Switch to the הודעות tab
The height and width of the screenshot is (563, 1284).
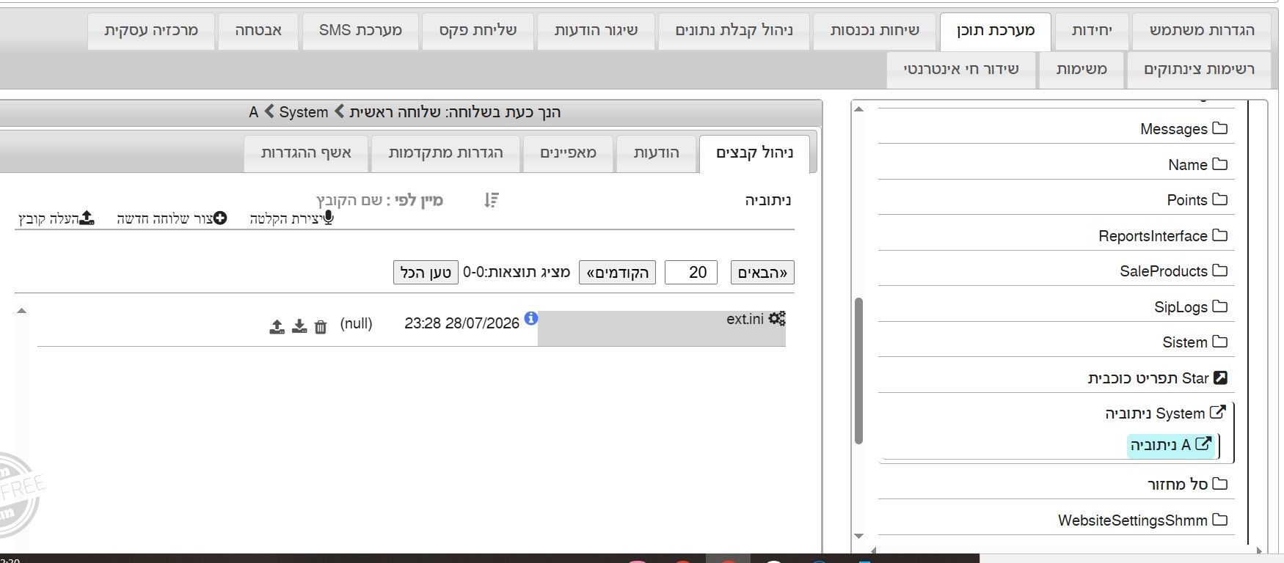pos(657,153)
